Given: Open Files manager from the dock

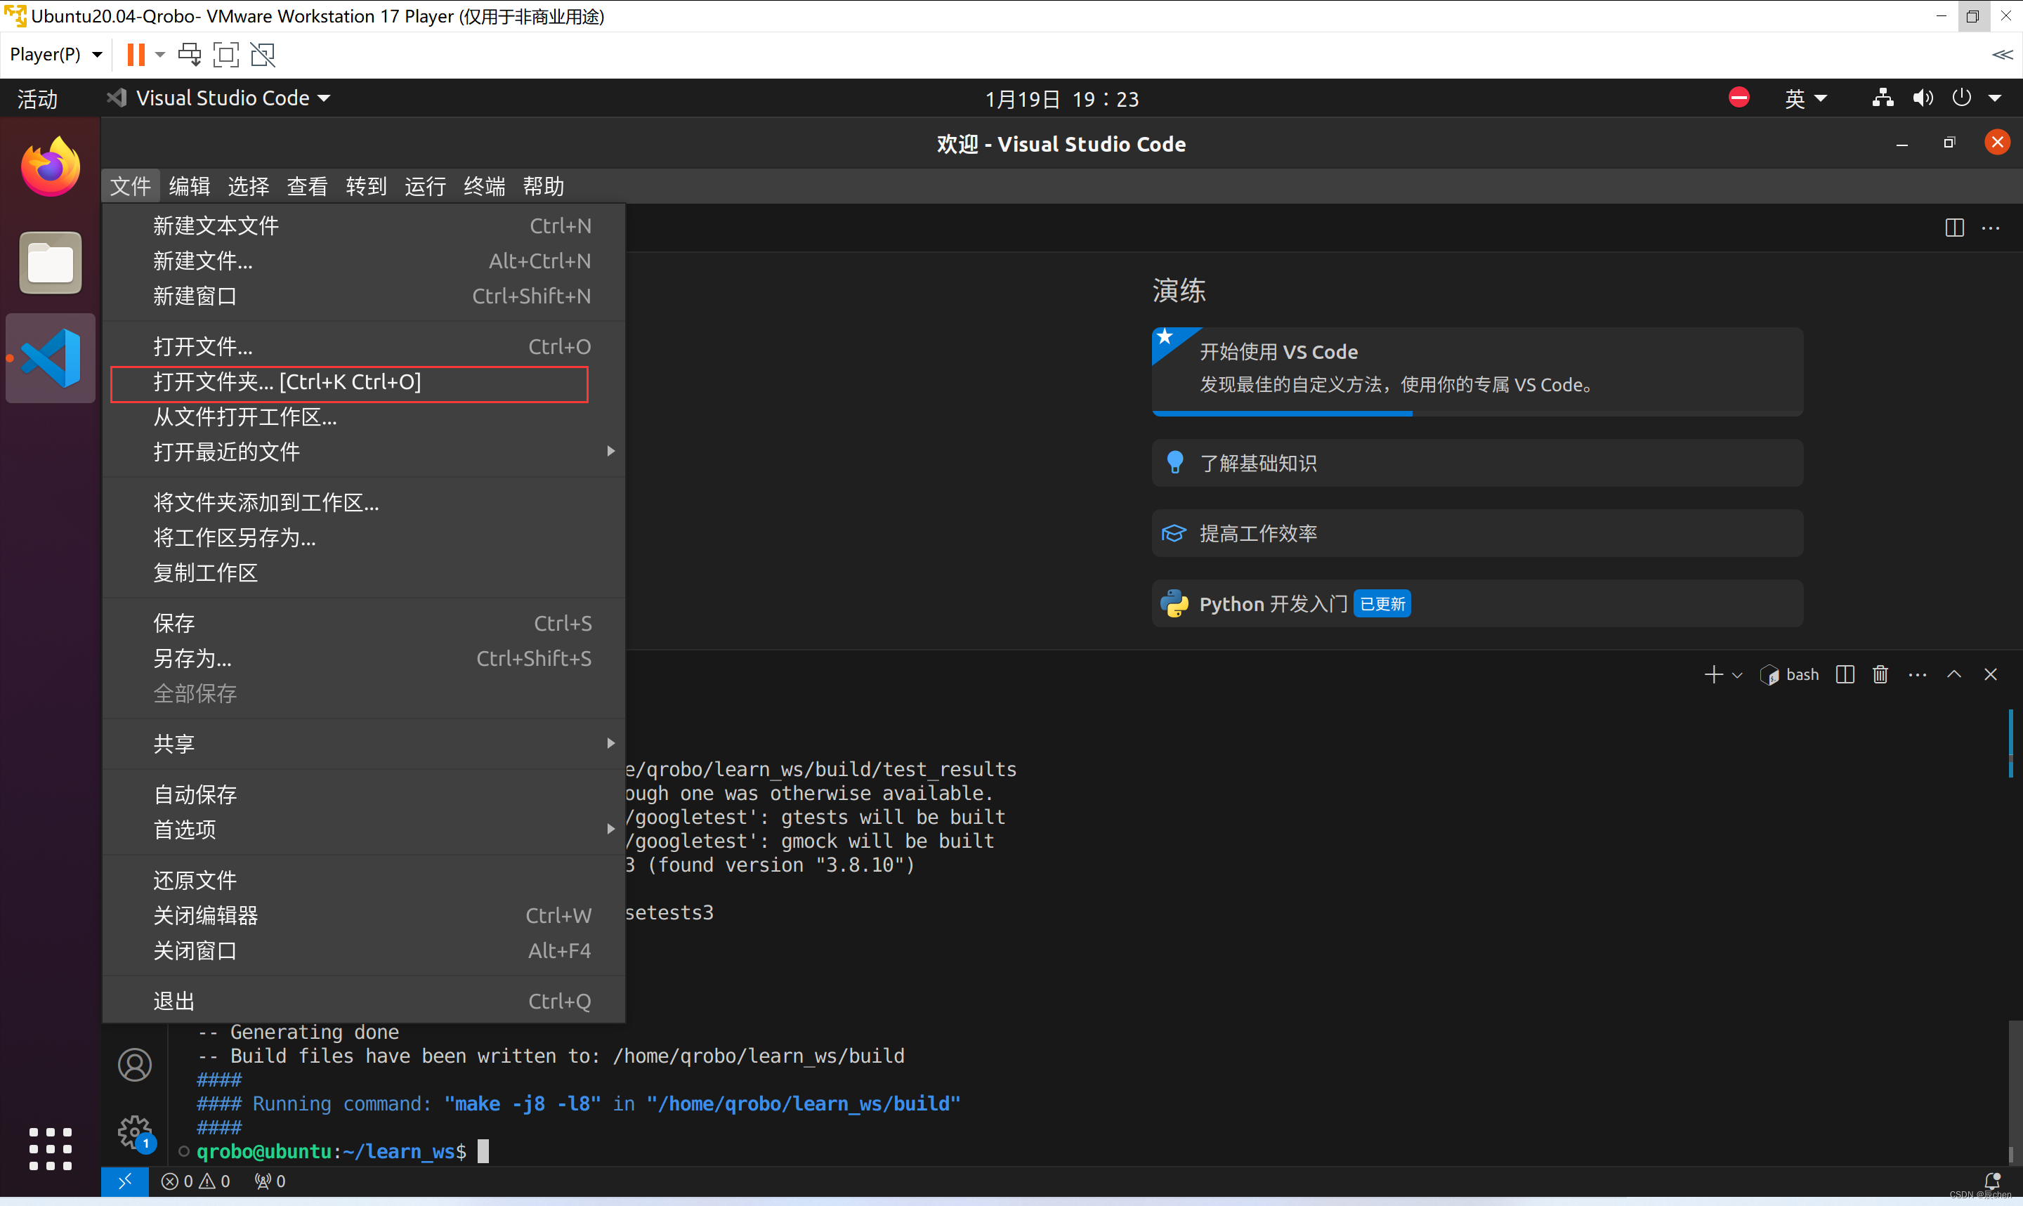Looking at the screenshot, I should pyautogui.click(x=51, y=263).
